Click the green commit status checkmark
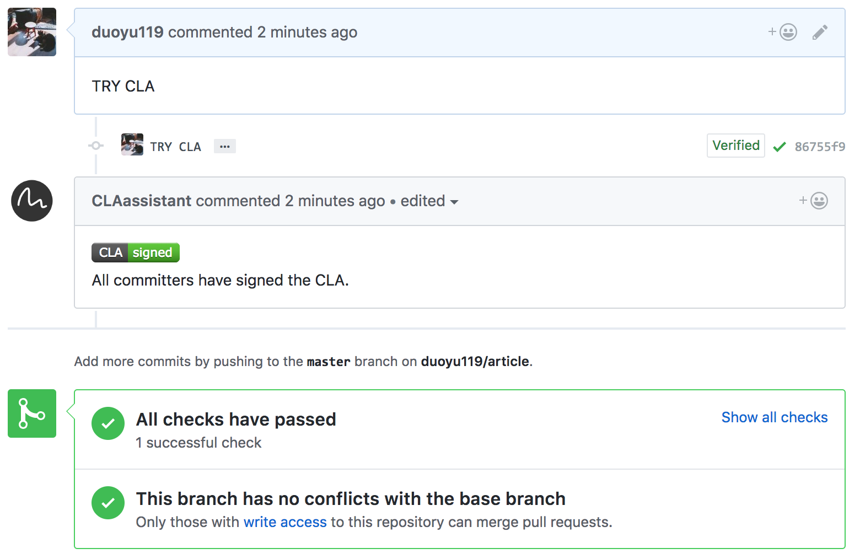The width and height of the screenshot is (860, 559). pos(780,147)
